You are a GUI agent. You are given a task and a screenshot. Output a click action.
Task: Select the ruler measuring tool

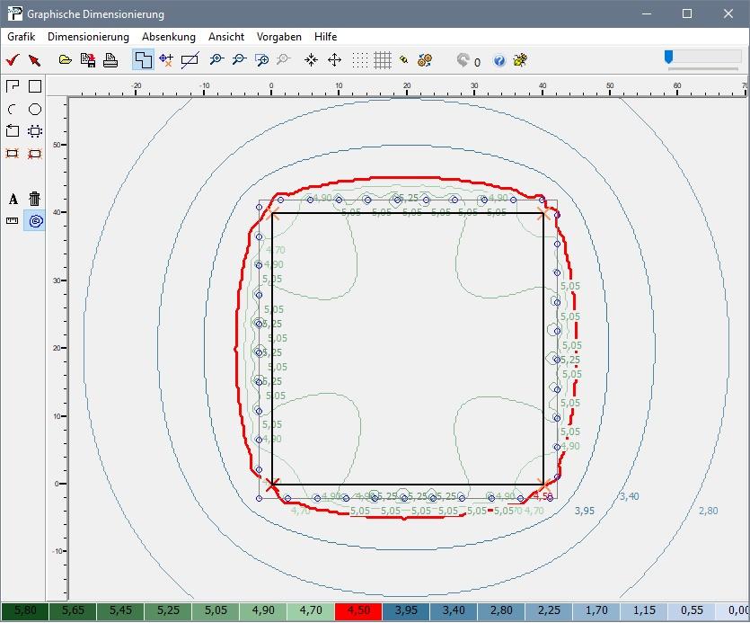pos(13,220)
